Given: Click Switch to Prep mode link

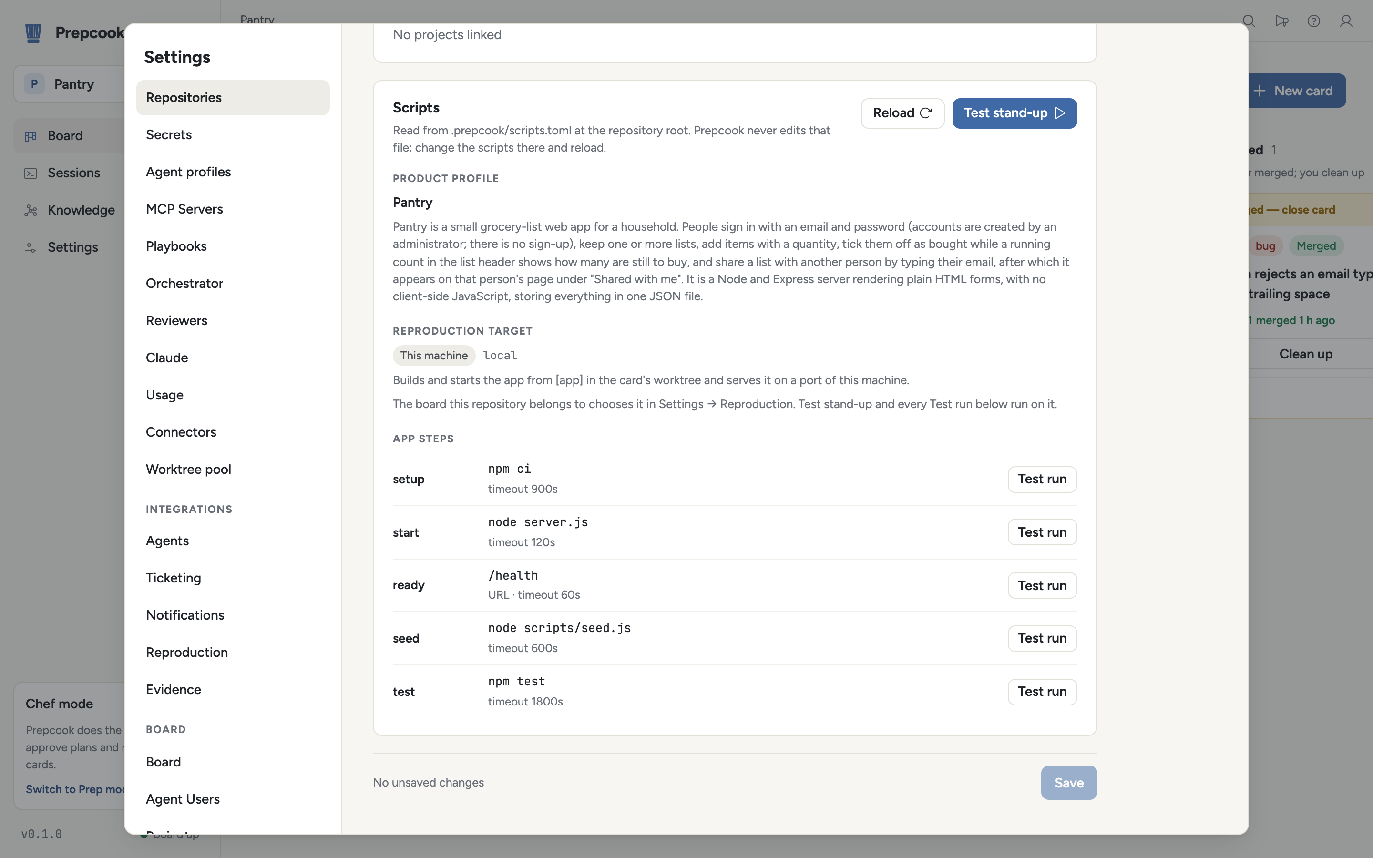Looking at the screenshot, I should click(75, 789).
